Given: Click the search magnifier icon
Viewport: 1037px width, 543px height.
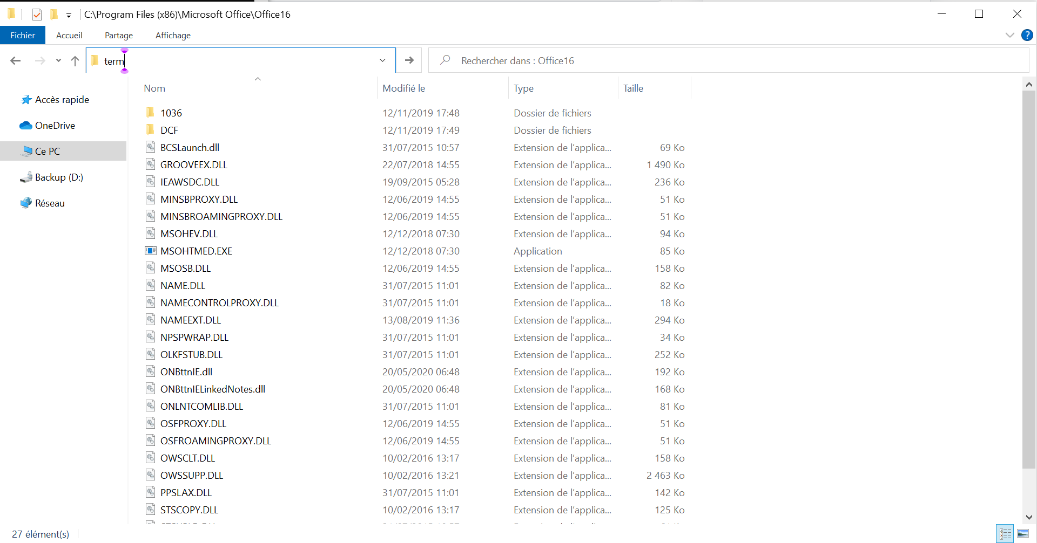Looking at the screenshot, I should click(445, 60).
